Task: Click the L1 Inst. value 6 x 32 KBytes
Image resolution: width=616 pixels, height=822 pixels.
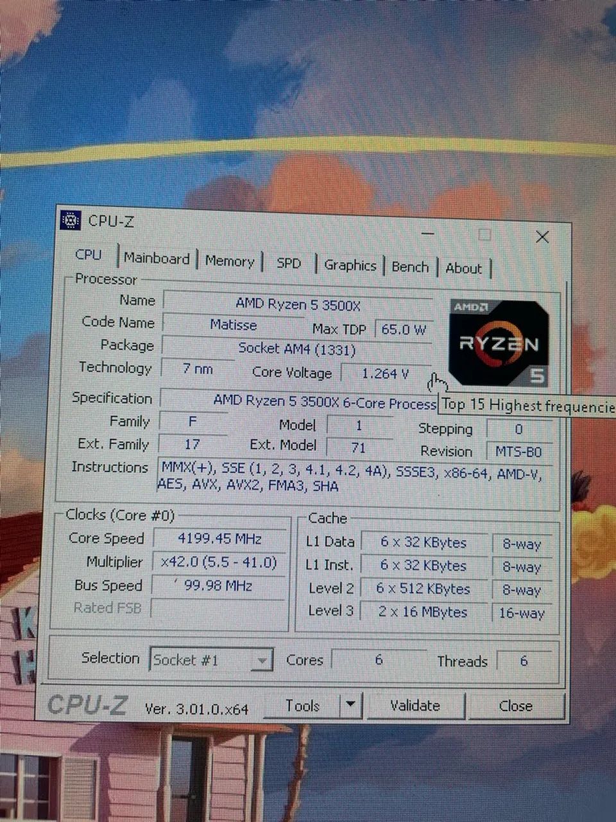Action: coord(423,566)
